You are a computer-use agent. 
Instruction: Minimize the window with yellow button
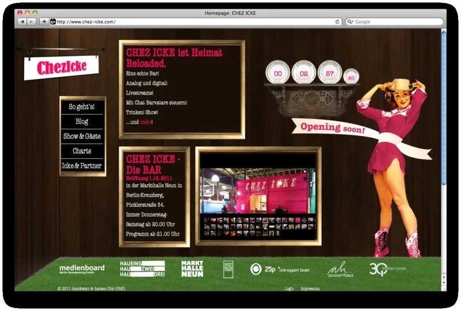pos(27,13)
